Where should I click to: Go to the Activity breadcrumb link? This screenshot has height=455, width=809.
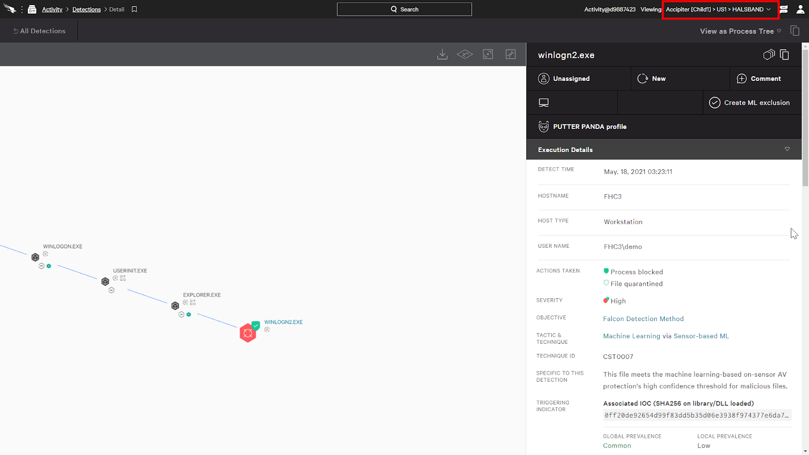pos(52,9)
